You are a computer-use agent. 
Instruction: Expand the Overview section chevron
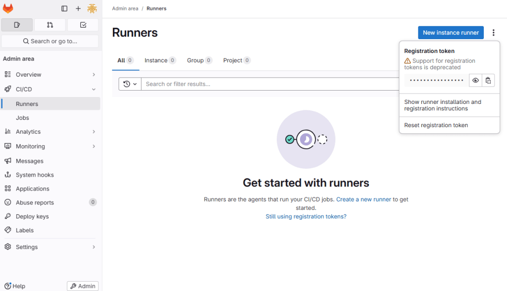pos(94,75)
